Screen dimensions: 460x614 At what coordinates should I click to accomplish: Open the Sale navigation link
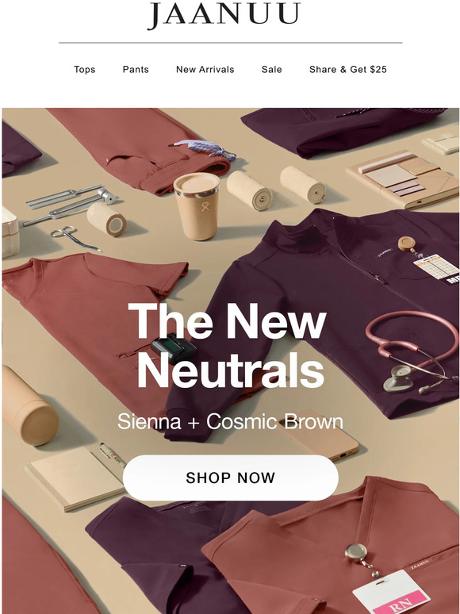[272, 69]
